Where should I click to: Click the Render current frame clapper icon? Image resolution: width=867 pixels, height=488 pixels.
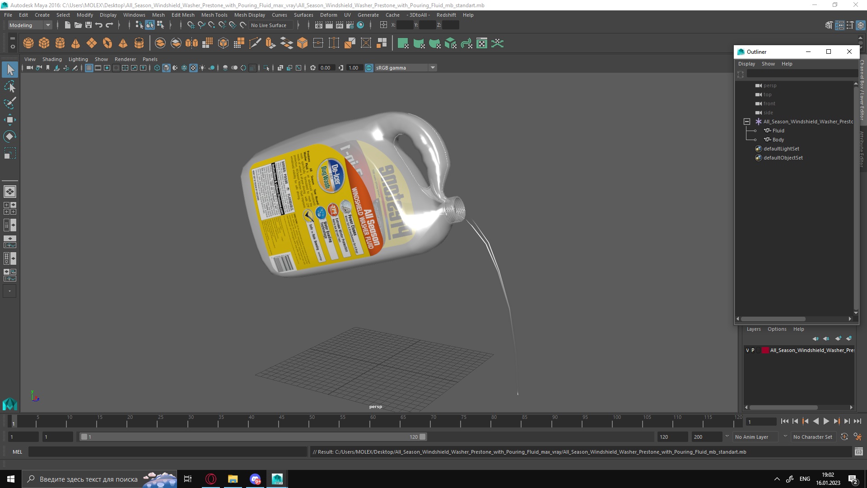click(329, 25)
